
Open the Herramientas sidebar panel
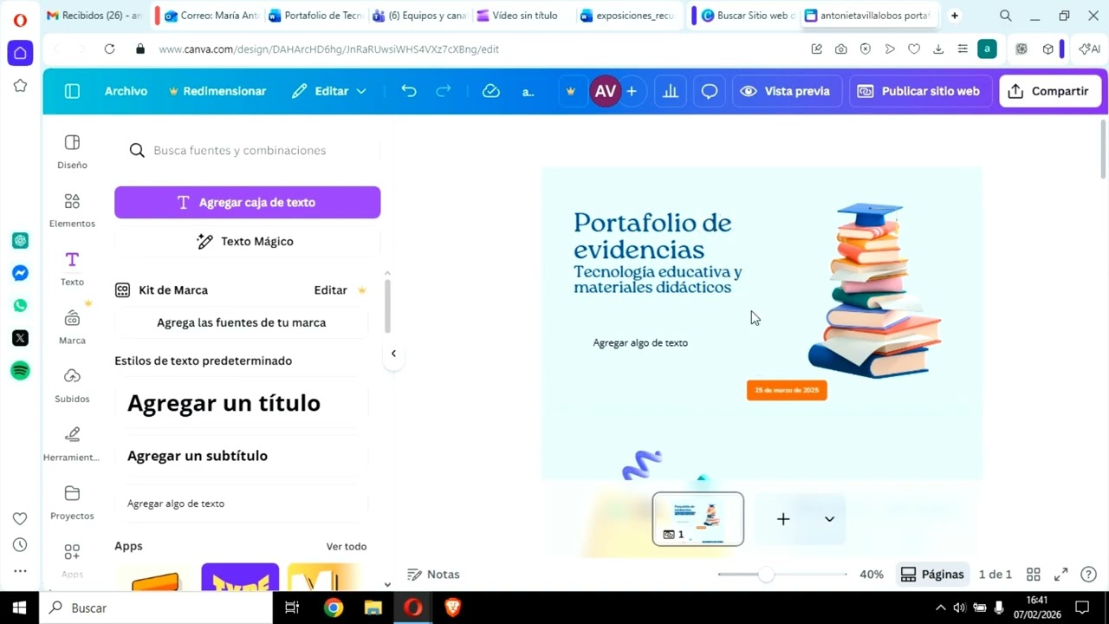coord(72,444)
